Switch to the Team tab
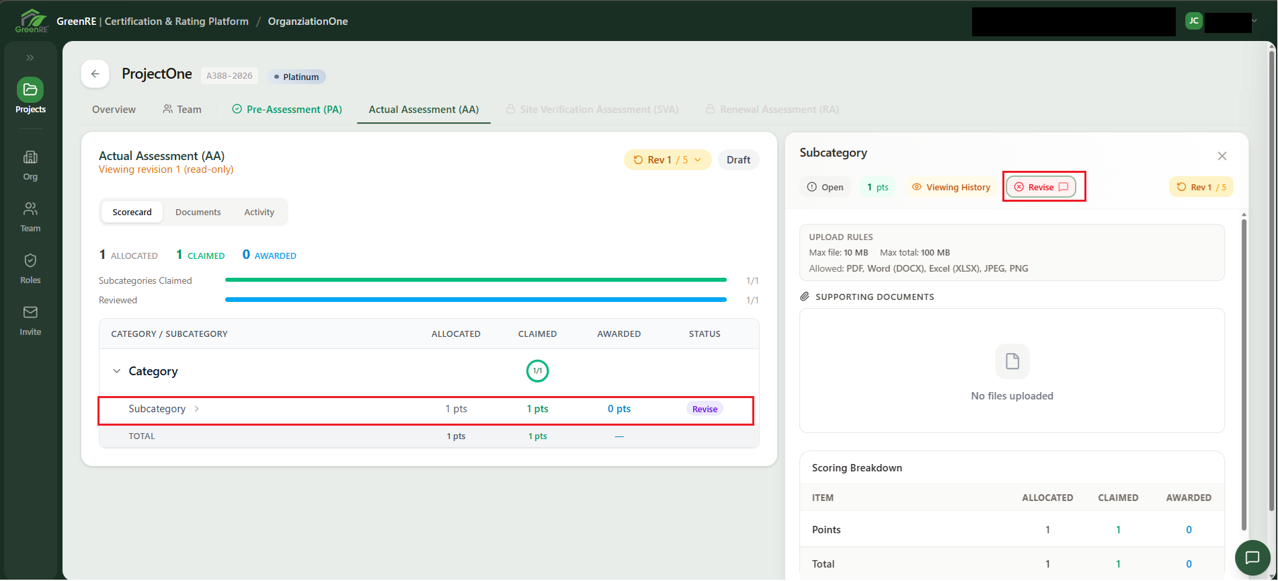The image size is (1278, 581). click(182, 110)
